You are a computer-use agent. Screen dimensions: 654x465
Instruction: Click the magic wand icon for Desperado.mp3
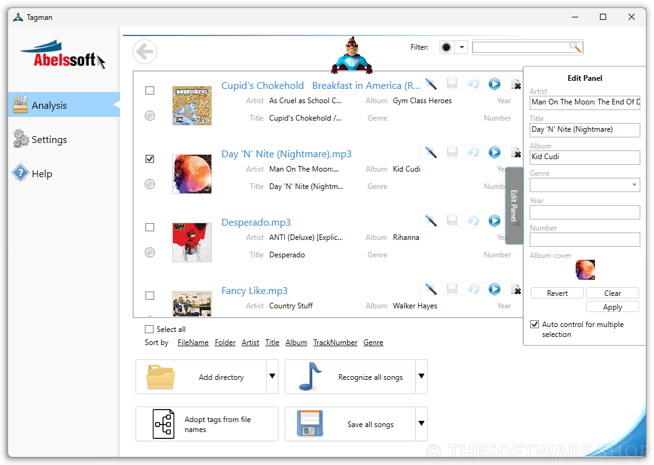click(x=431, y=221)
